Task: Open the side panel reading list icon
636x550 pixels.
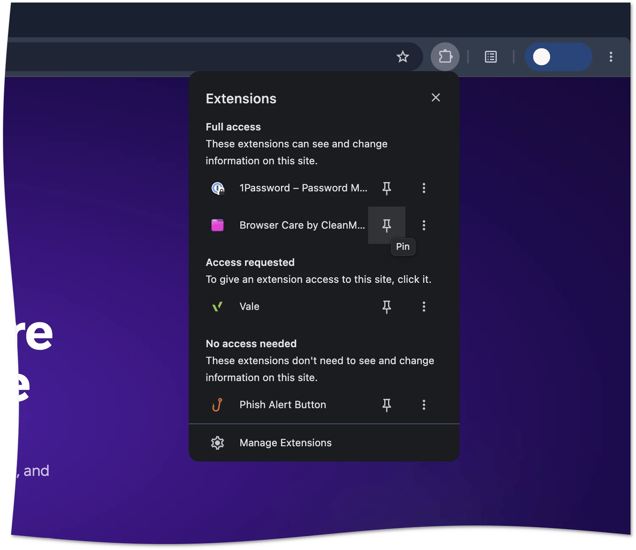Action: coord(490,57)
